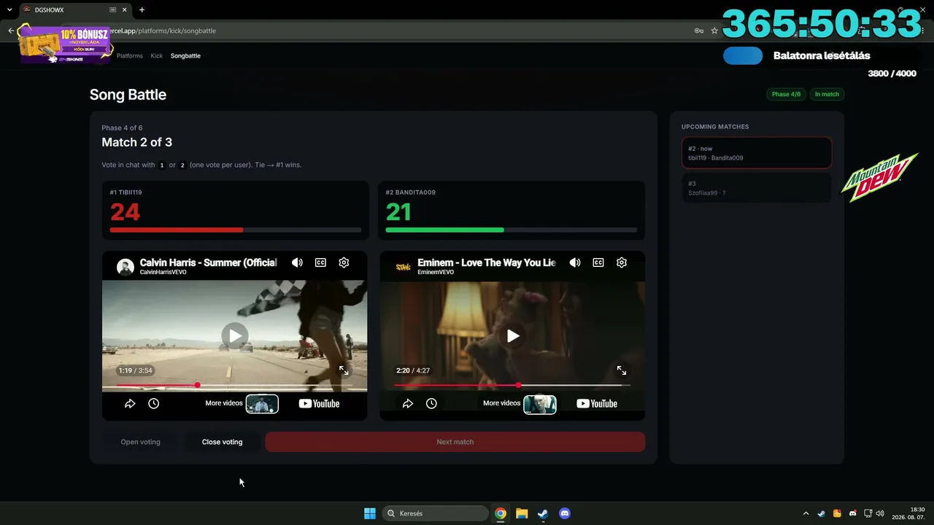The image size is (934, 525).
Task: Open settings gear on Eminem video
Action: [x=622, y=262]
